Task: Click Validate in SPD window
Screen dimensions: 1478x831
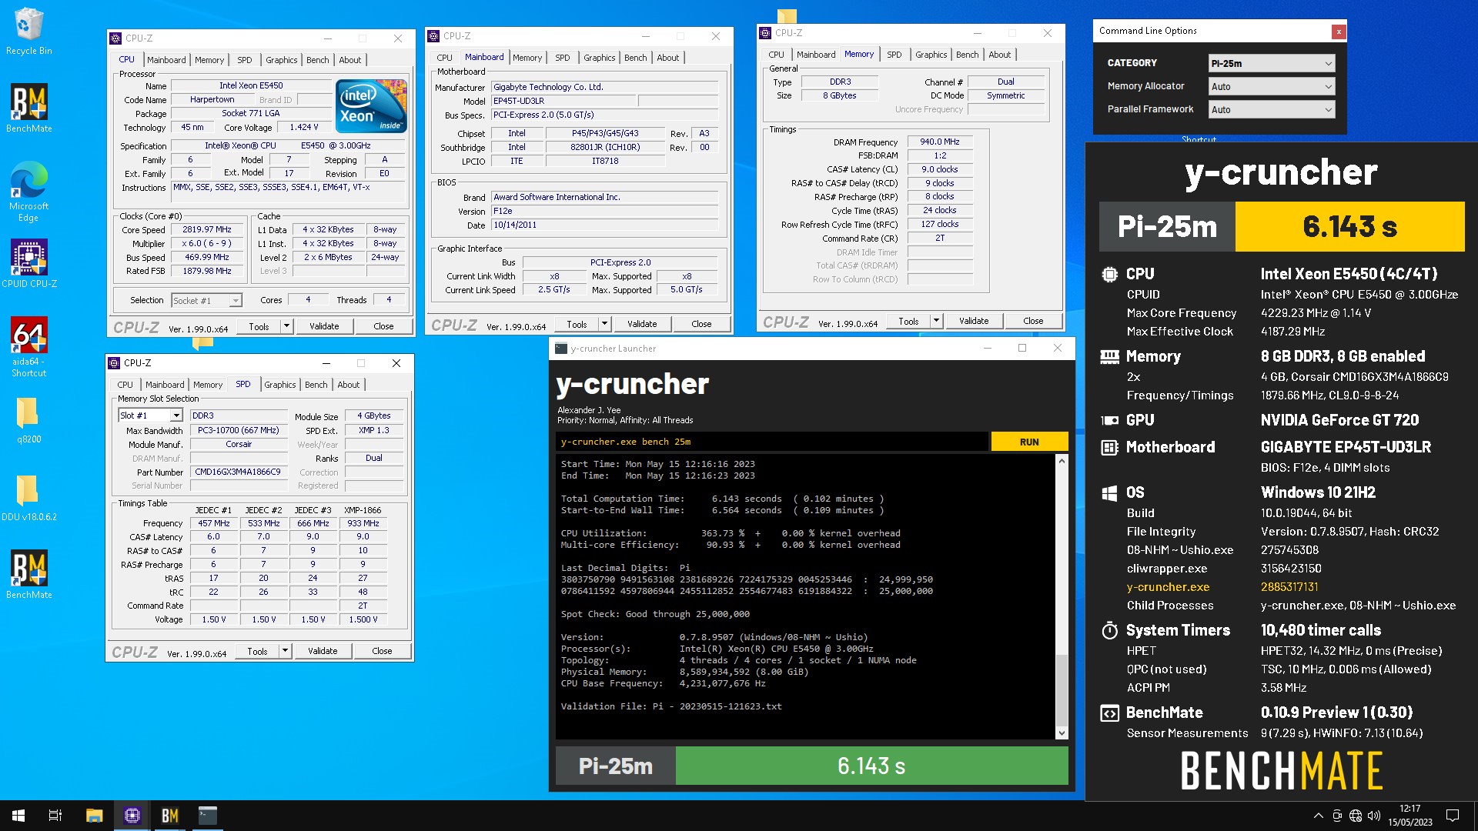Action: (x=323, y=651)
